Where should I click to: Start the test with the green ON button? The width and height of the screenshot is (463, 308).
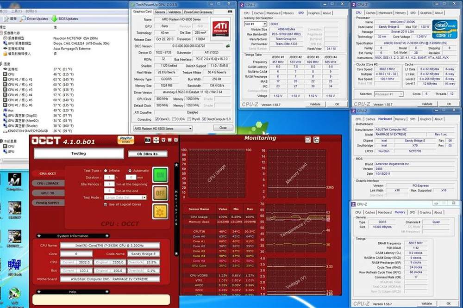point(160,175)
